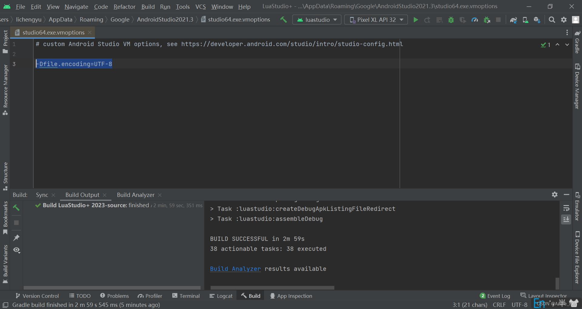Image resolution: width=582 pixels, height=309 pixels.
Task: Debug the luastudio app
Action: click(x=451, y=19)
